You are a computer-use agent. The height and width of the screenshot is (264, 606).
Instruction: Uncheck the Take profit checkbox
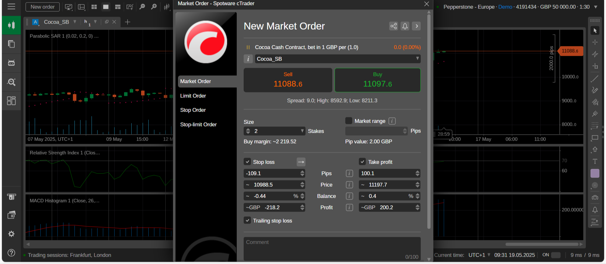(362, 162)
